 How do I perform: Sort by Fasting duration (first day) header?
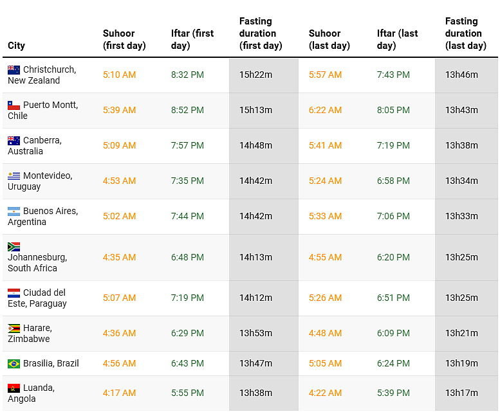261,33
